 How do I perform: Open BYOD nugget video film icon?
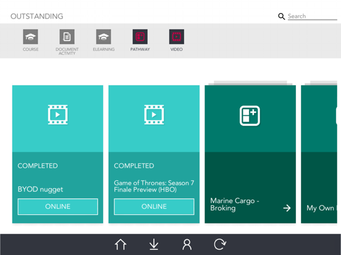[x=57, y=115]
